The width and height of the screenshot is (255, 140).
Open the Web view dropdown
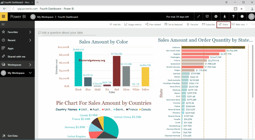point(240,25)
